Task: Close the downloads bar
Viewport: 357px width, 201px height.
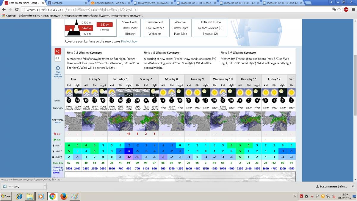Action: point(353,186)
